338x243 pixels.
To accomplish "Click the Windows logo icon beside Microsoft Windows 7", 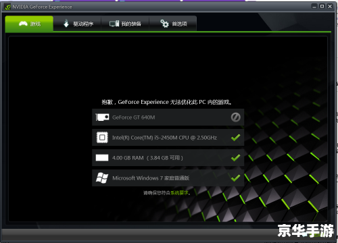I will point(102,178).
